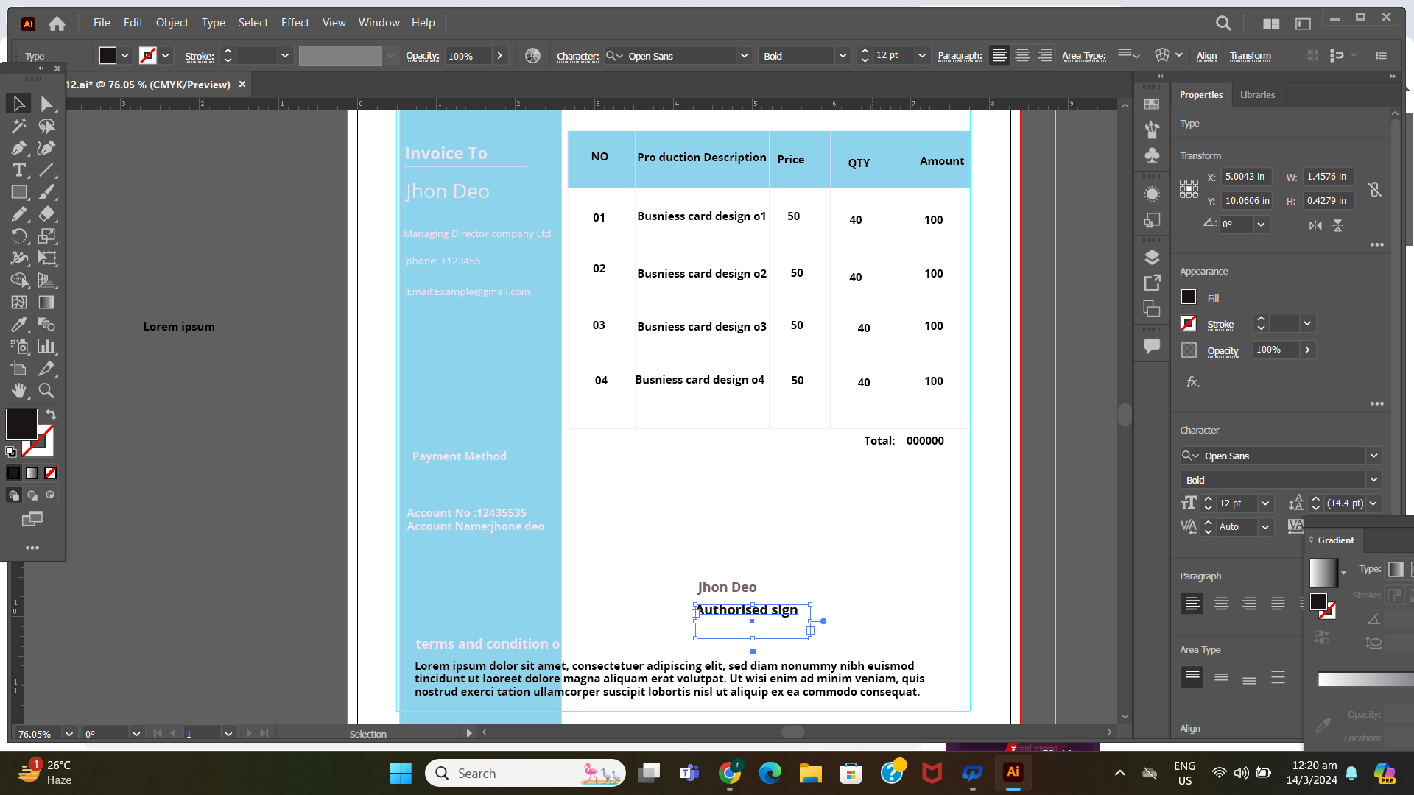
Task: Open stroke weight dropdown in Appearance
Action: point(1307,323)
